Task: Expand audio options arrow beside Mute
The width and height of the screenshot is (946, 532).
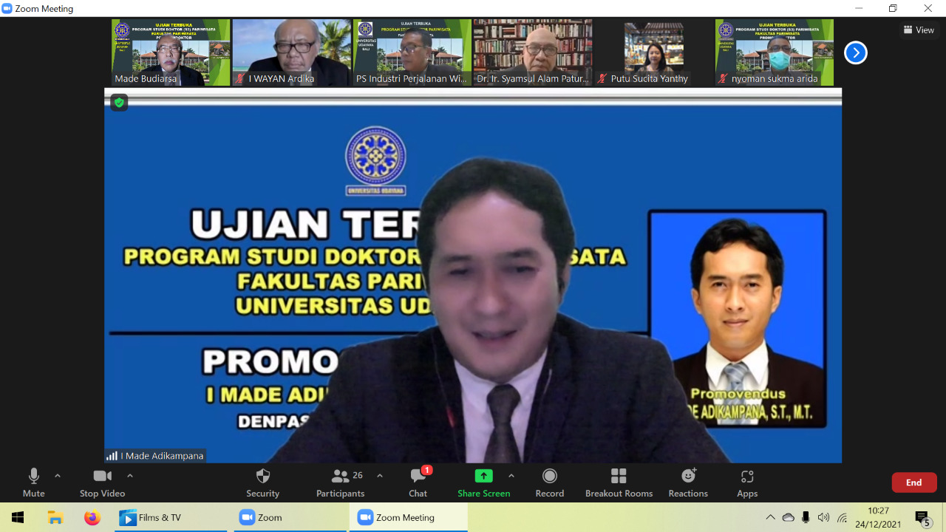Action: coord(58,476)
